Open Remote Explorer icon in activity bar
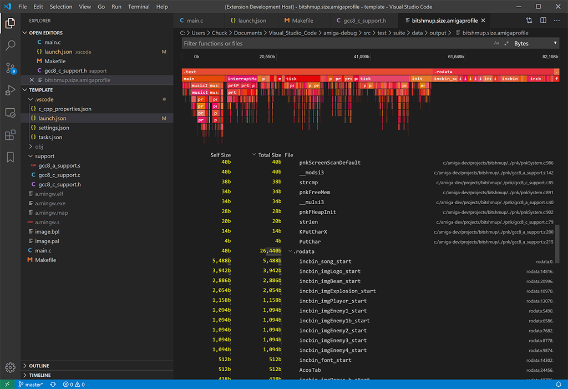 click(x=10, y=113)
